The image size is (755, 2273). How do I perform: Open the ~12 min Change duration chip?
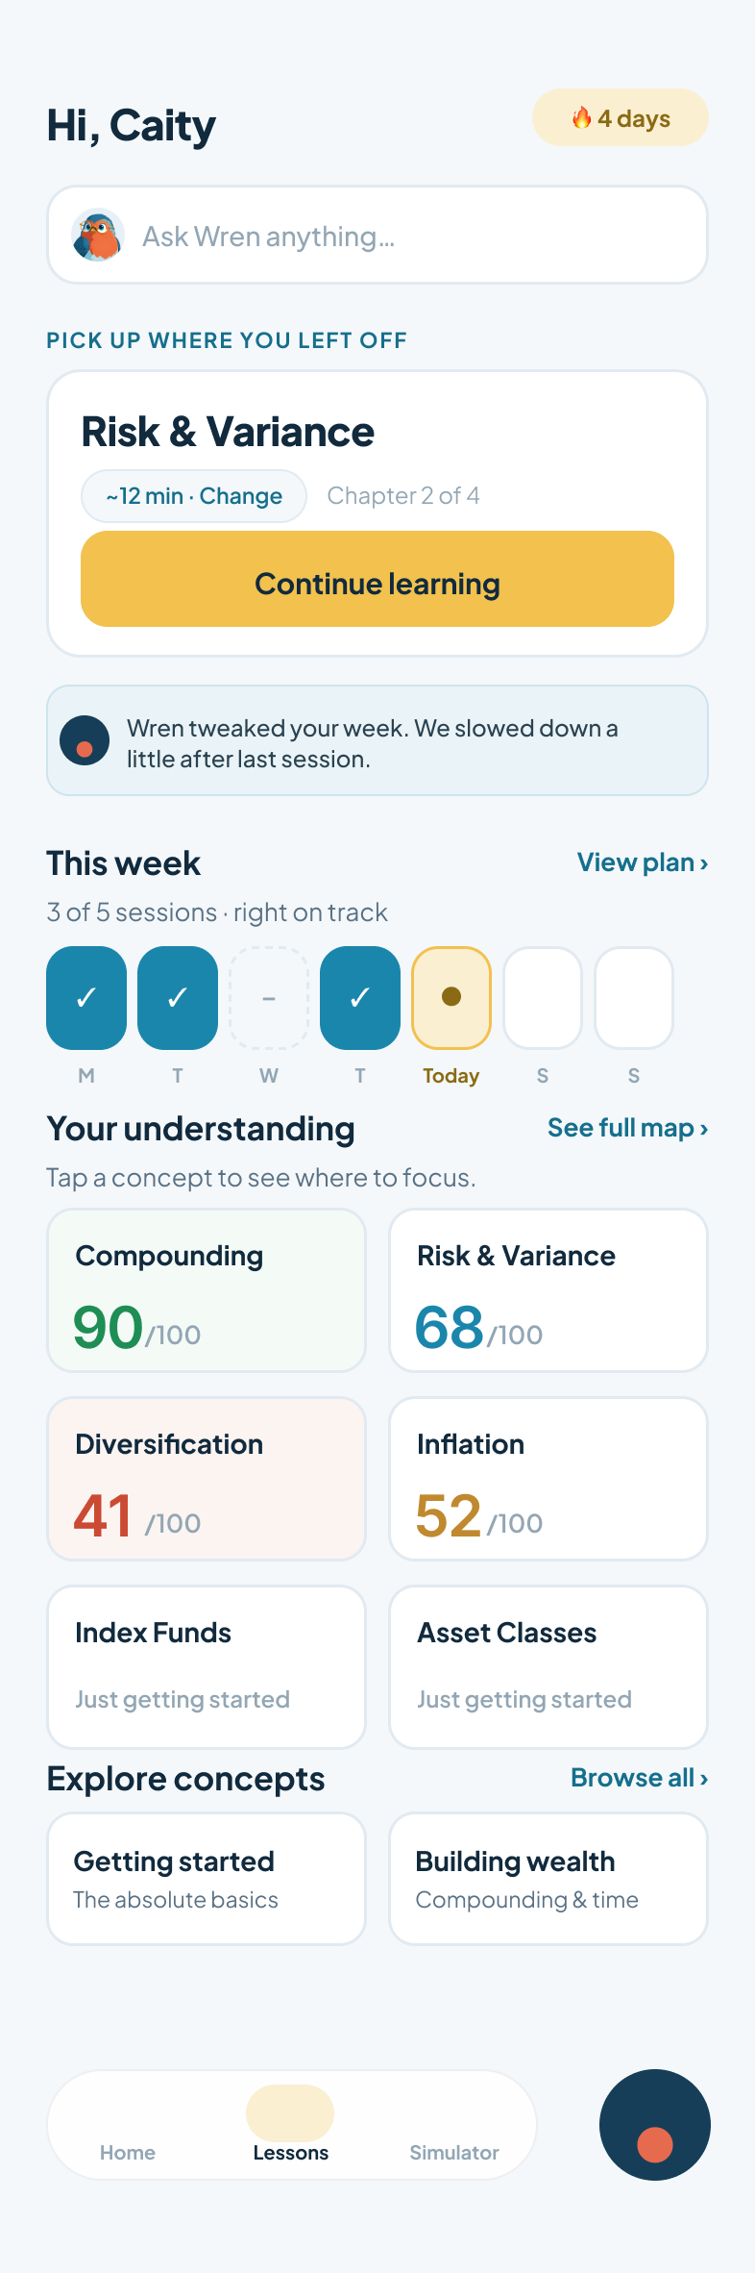pyautogui.click(x=194, y=496)
